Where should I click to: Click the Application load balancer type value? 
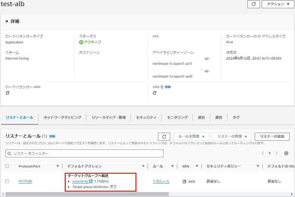click(14, 42)
